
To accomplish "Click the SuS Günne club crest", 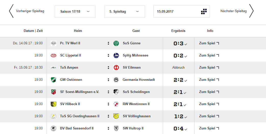I will click(116, 43).
